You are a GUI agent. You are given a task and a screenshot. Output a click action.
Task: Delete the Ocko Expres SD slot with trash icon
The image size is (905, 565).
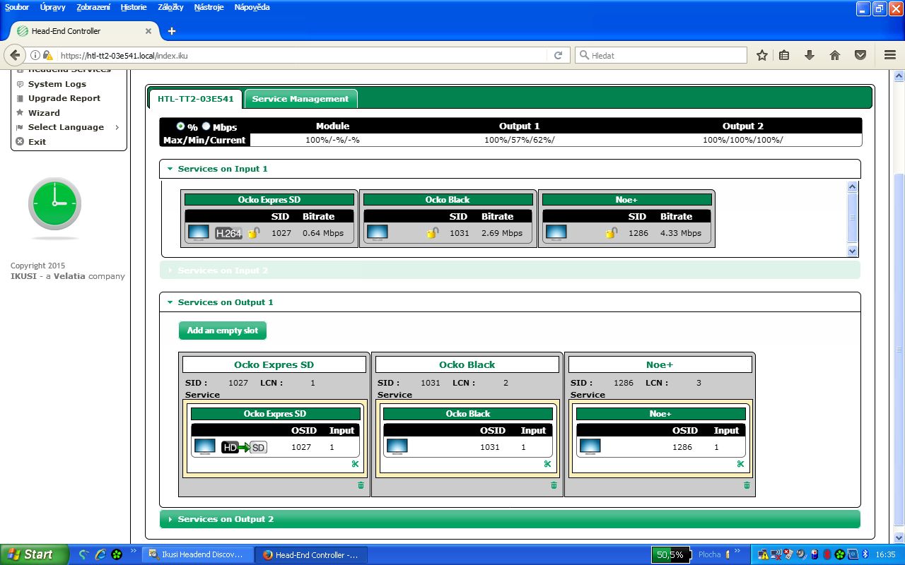[x=361, y=485]
